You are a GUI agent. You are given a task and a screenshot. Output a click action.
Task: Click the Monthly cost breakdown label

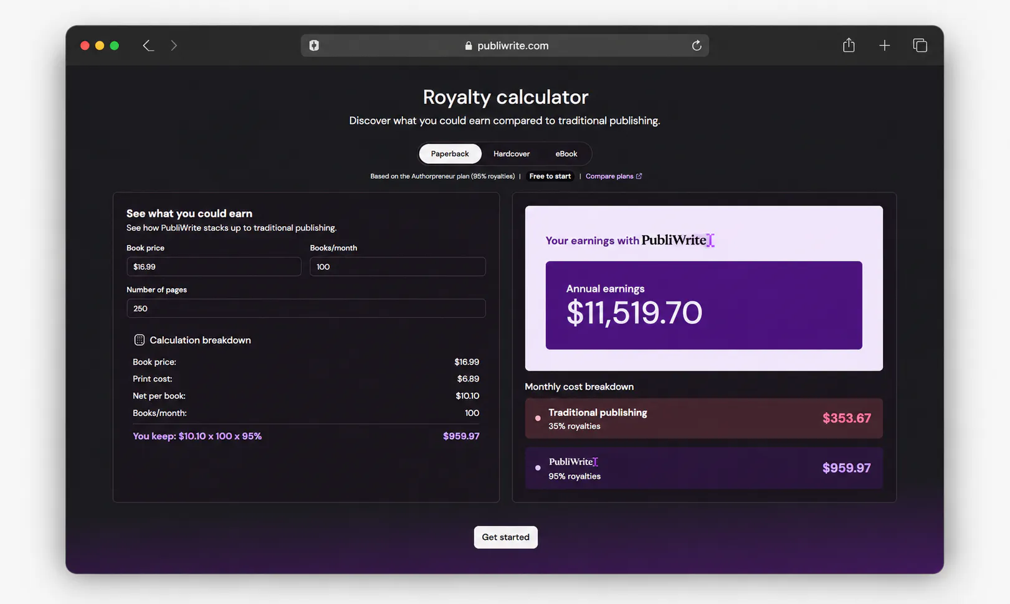tap(579, 387)
